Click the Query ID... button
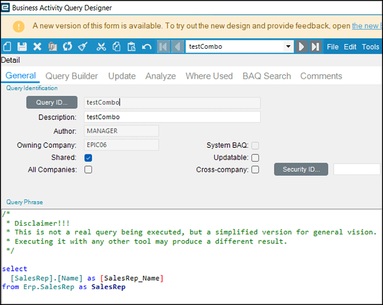383x305 pixels. (x=52, y=102)
